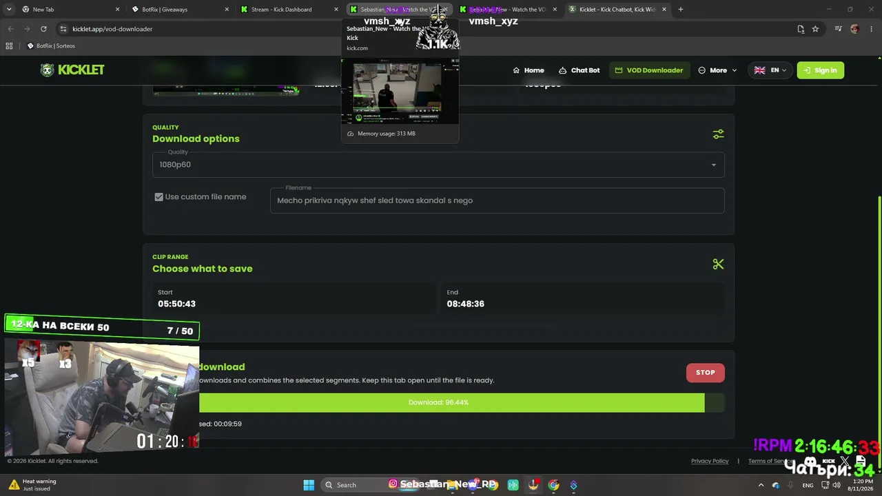This screenshot has height=496, width=882.
Task: Expand the More menu
Action: 717,70
